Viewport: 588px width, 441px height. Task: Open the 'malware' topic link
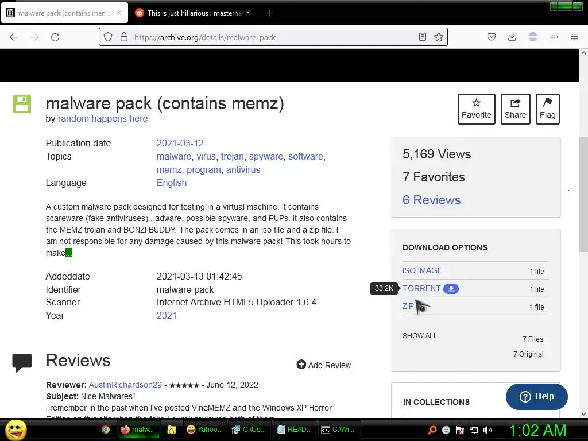coord(173,156)
